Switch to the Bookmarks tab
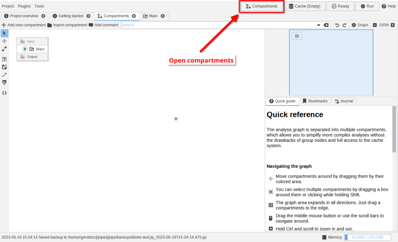398x242 pixels. coord(315,101)
